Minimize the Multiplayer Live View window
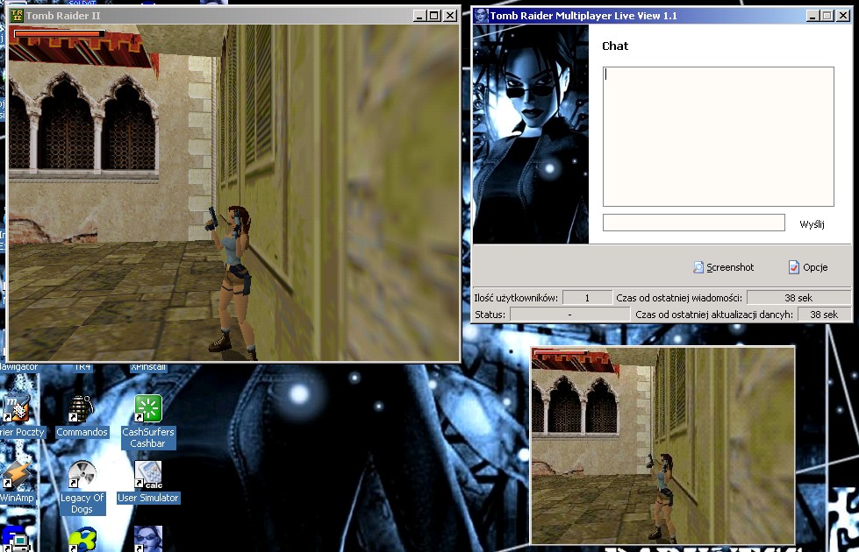The height and width of the screenshot is (552, 859). [x=813, y=15]
